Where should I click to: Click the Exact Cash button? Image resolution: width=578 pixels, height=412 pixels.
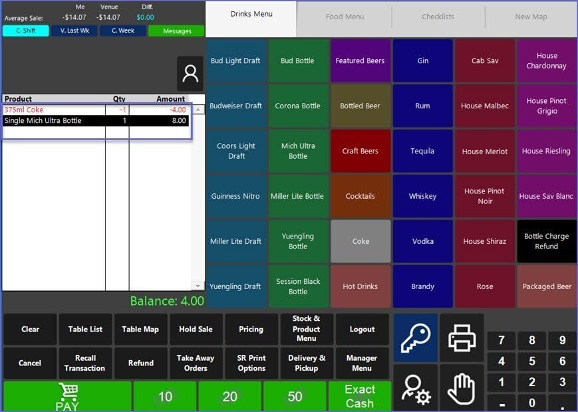(x=359, y=396)
